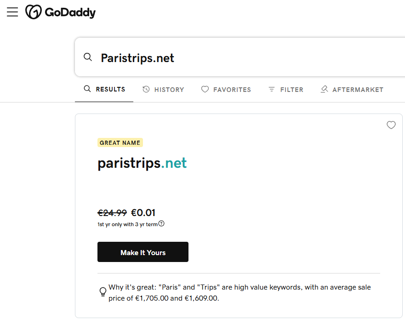Click the yellow Great Name badge
The width and height of the screenshot is (405, 319).
tap(120, 142)
